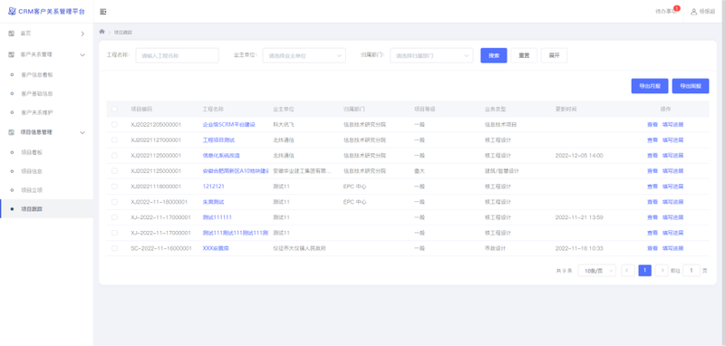The width and height of the screenshot is (725, 346).
Task: Open the 业主单位 dropdown
Action: tap(304, 55)
